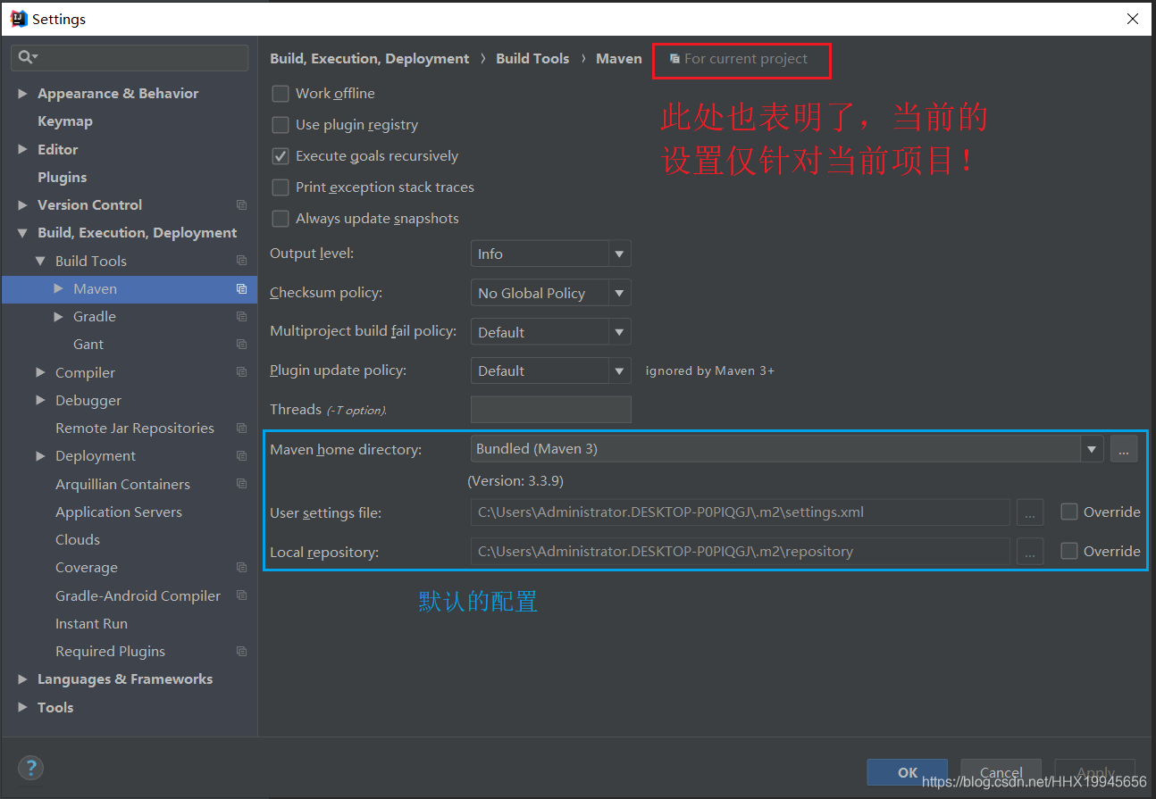Expand the Languages & Frameworks arrow
Viewport: 1156px width, 799px height.
point(23,679)
